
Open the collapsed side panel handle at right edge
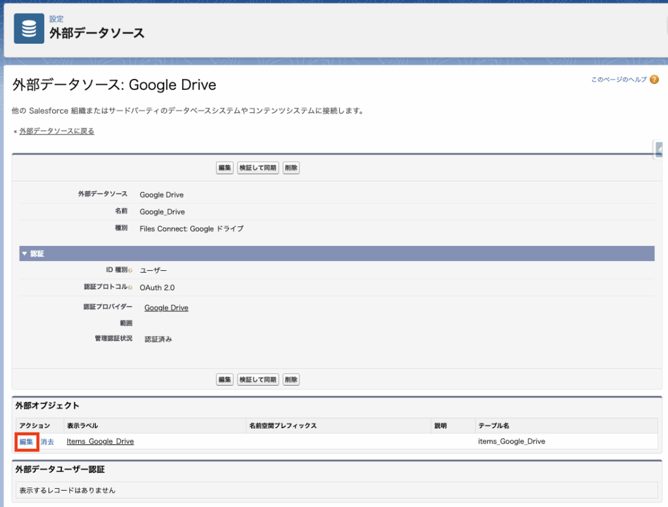tap(660, 150)
